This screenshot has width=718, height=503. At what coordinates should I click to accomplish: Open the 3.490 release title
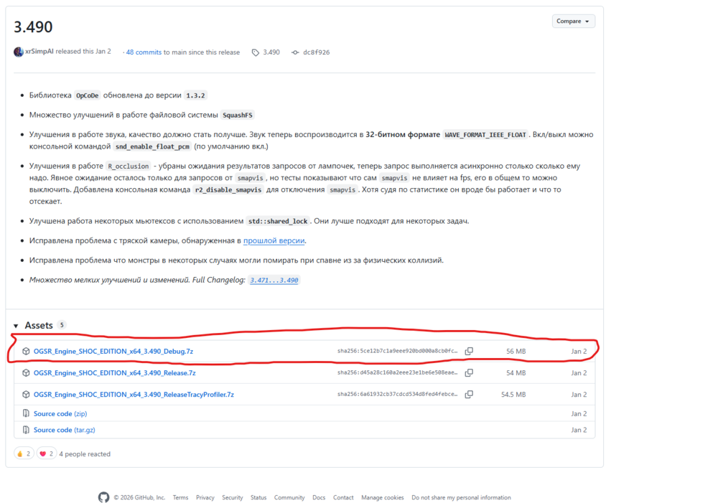33,27
